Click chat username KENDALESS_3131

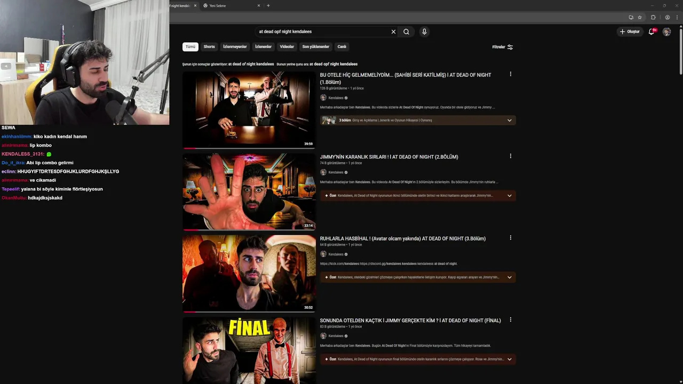(23, 154)
